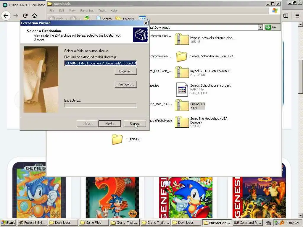This screenshot has height=227, width=303.
Task: Click the page scrollbar up arrow
Action: tap(301, 24)
